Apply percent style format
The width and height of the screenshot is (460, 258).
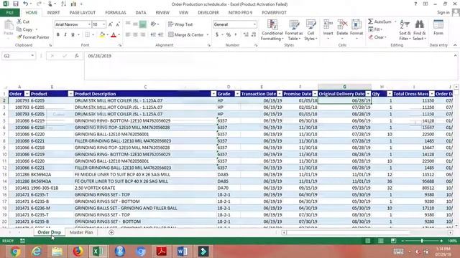[x=229, y=35]
